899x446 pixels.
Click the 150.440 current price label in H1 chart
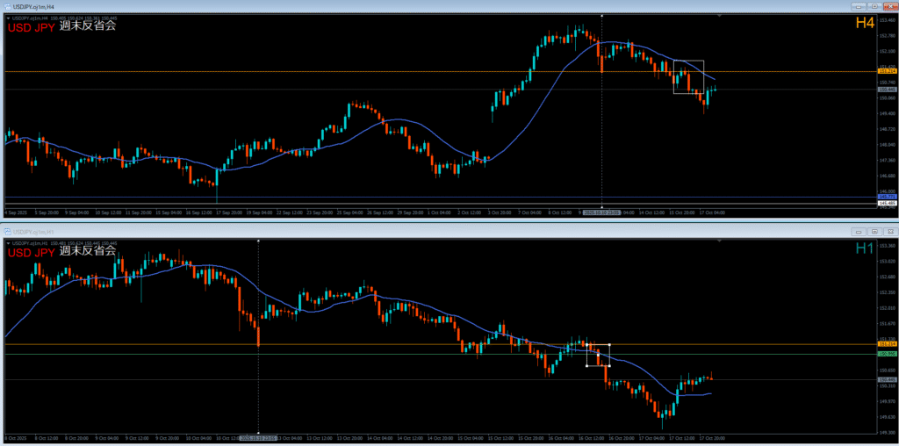pos(887,379)
